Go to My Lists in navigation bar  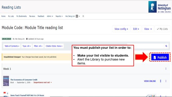[11, 16]
